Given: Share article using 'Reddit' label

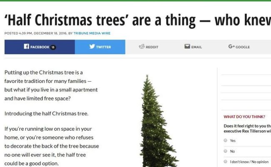Looking at the screenshot, I should pos(152,47).
